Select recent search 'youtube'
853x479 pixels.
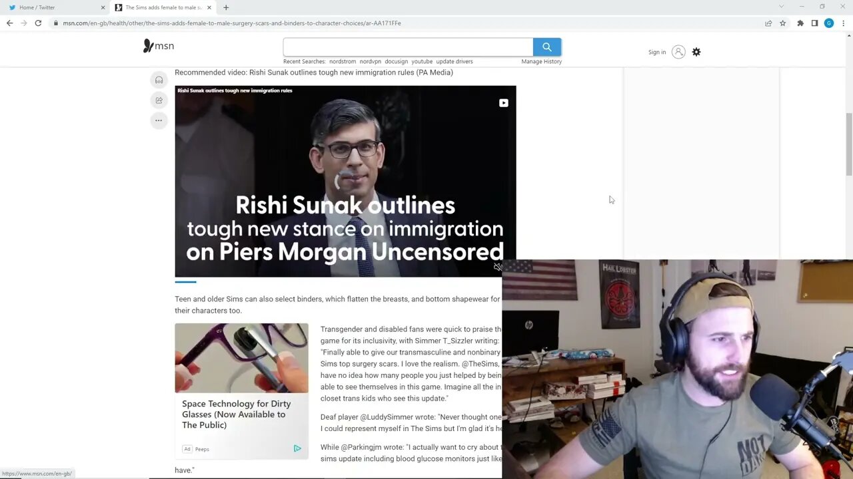pos(422,61)
